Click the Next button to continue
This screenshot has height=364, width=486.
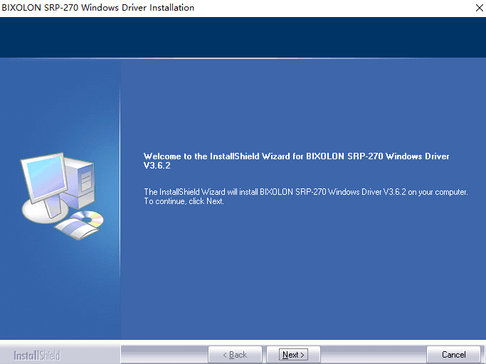click(293, 354)
